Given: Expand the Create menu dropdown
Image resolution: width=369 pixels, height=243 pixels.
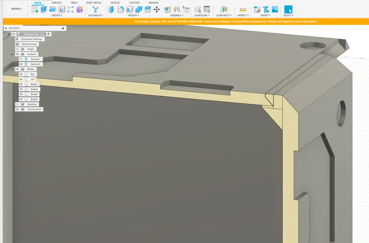Looking at the screenshot, I should coord(57,15).
